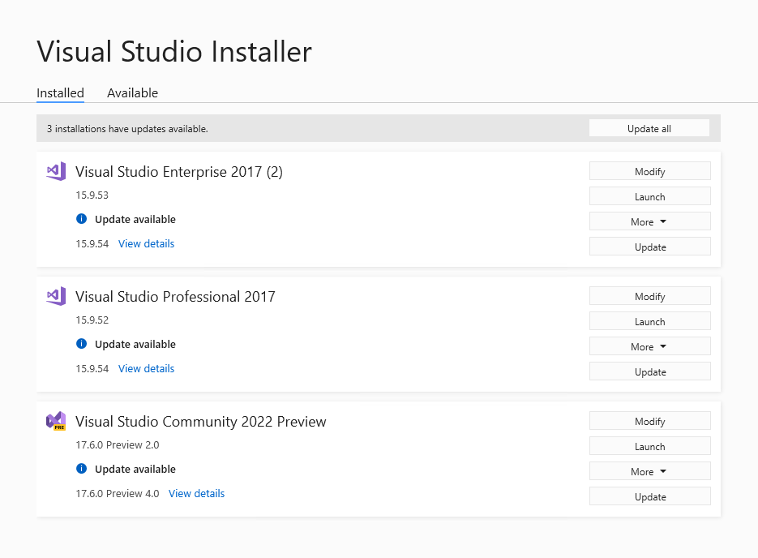Update Visual Studio Enterprise 2017
The image size is (758, 558).
coord(649,247)
